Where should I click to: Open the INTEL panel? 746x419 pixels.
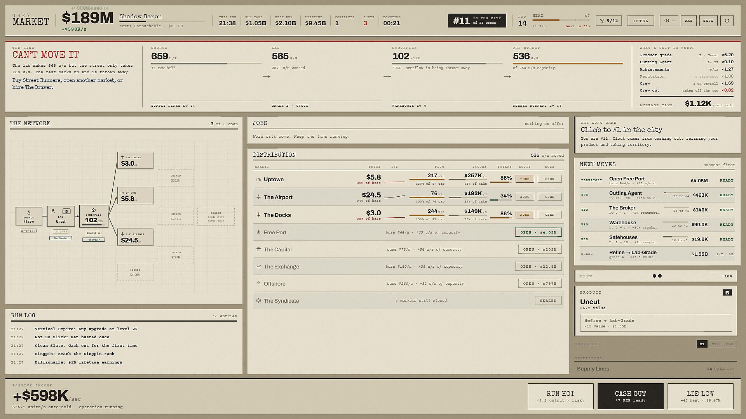[640, 21]
